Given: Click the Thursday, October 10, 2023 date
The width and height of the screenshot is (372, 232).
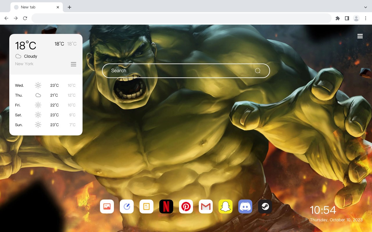Looking at the screenshot, I should 336,220.
